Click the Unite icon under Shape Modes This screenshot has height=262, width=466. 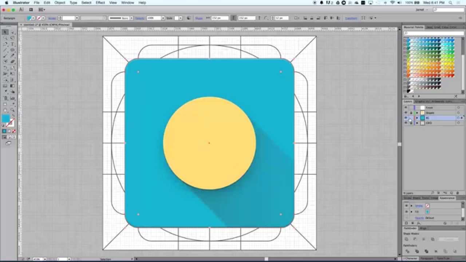tap(407, 239)
